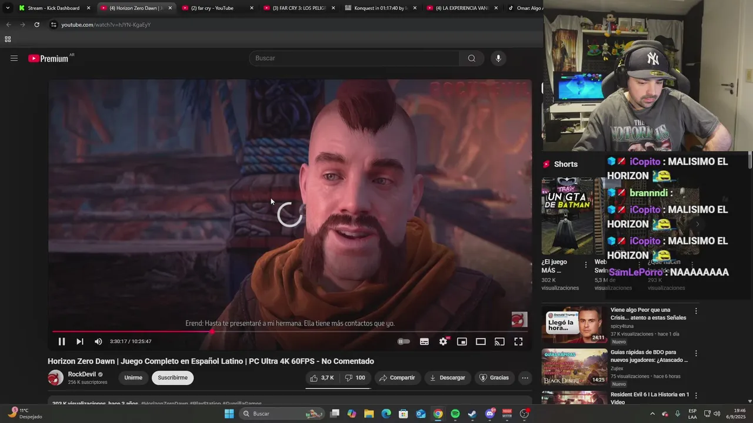Open the YouTube guide hamburger menu

coord(14,58)
